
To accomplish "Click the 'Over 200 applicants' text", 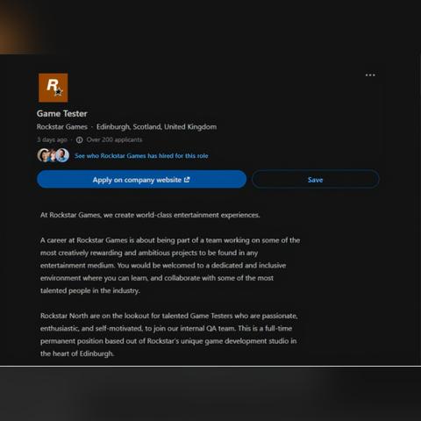I will coord(114,139).
